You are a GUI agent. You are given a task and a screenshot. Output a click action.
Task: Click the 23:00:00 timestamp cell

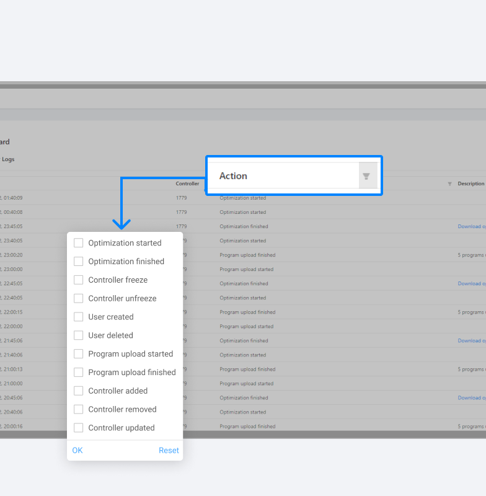[x=11, y=269]
